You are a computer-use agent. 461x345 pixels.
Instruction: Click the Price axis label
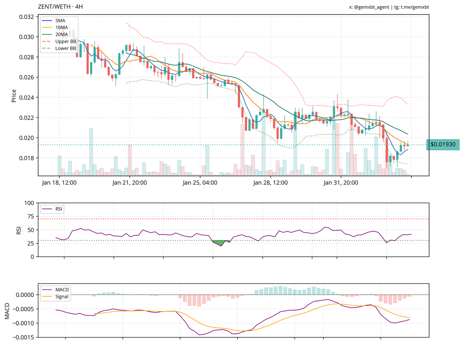(x=14, y=95)
